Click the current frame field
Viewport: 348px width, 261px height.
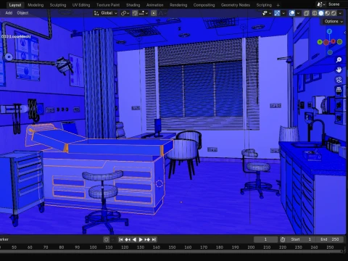265,239
